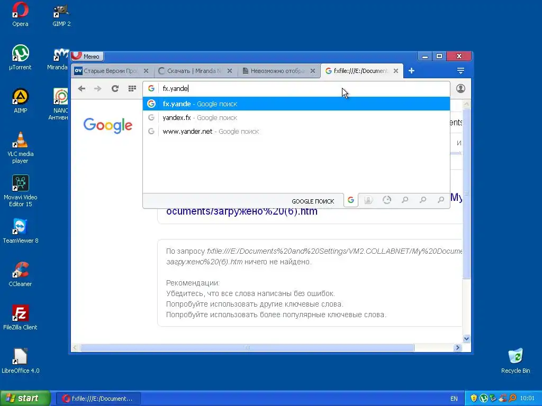Click the vertical scrollbar thumb
This screenshot has width=542, height=406.
click(x=466, y=193)
